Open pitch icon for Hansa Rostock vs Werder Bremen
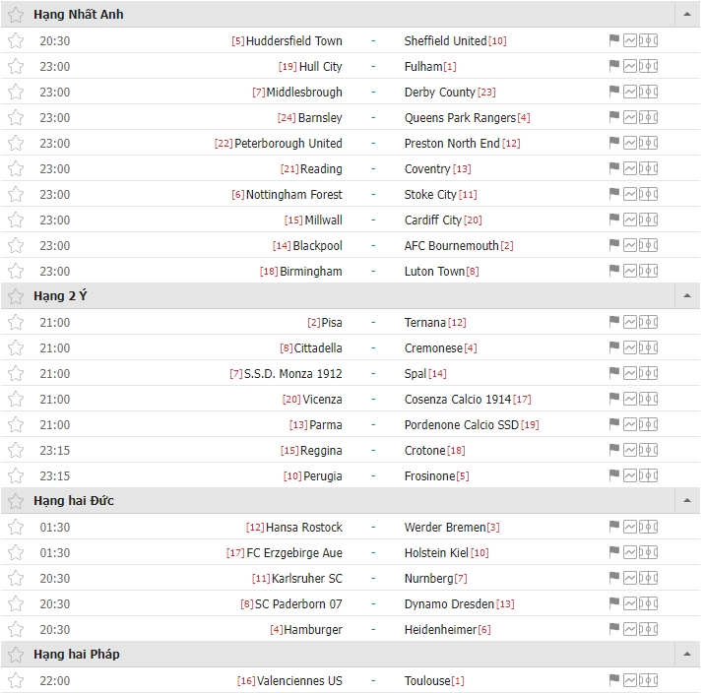Image resolution: width=704 pixels, height=693 pixels. tap(649, 527)
